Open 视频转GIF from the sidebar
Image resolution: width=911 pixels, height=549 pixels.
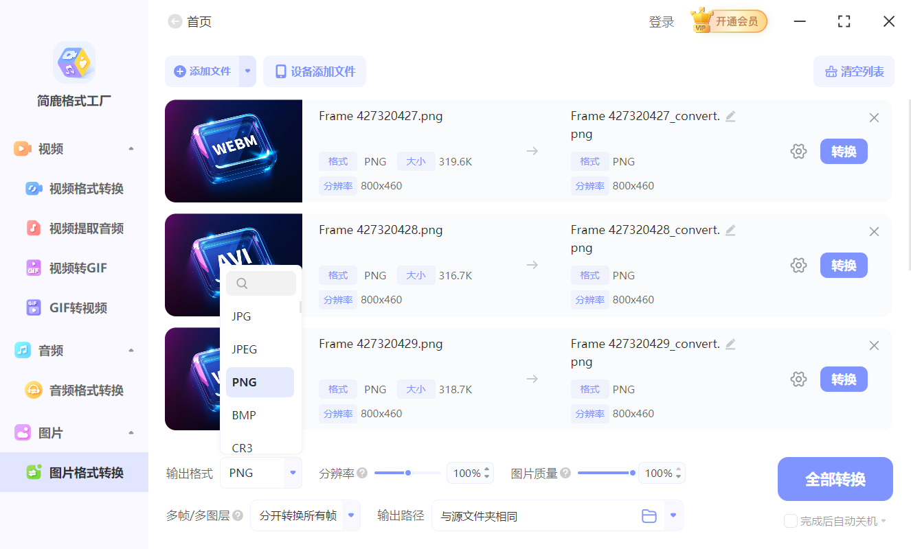(74, 268)
